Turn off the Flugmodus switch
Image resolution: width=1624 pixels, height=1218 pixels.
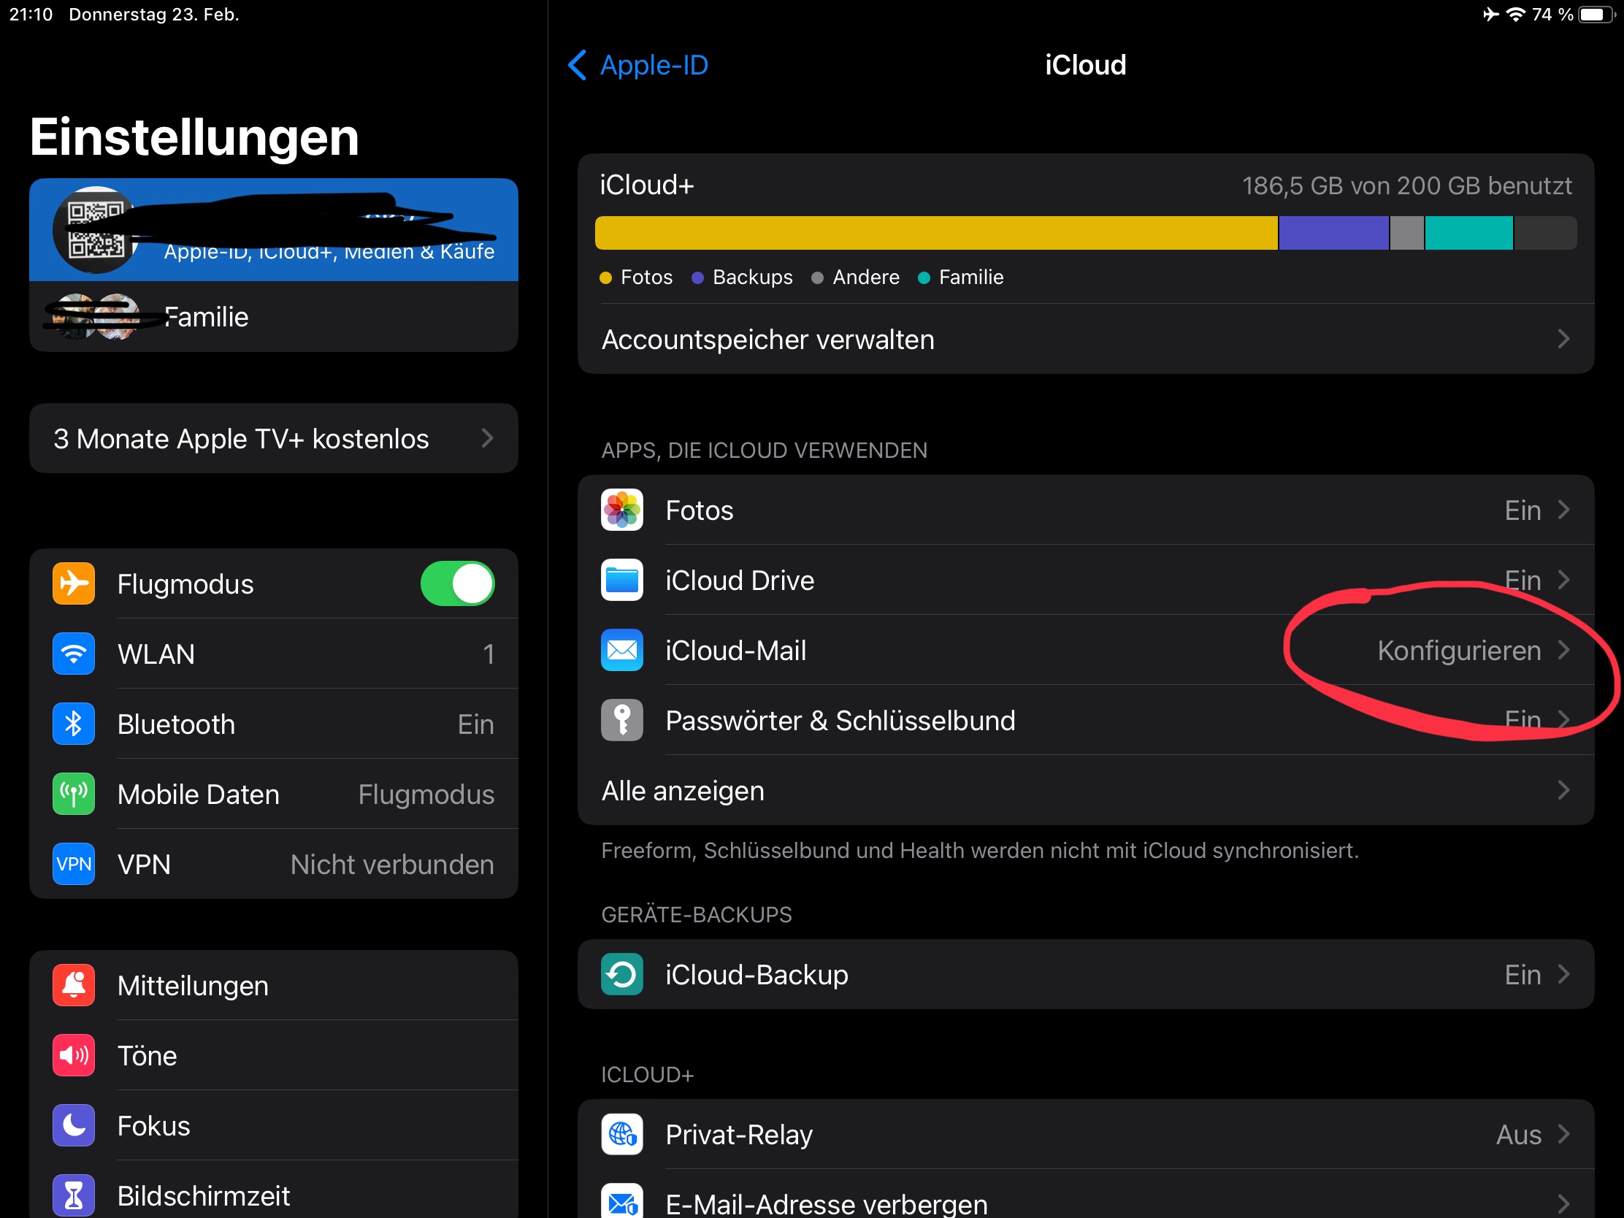[x=457, y=583]
